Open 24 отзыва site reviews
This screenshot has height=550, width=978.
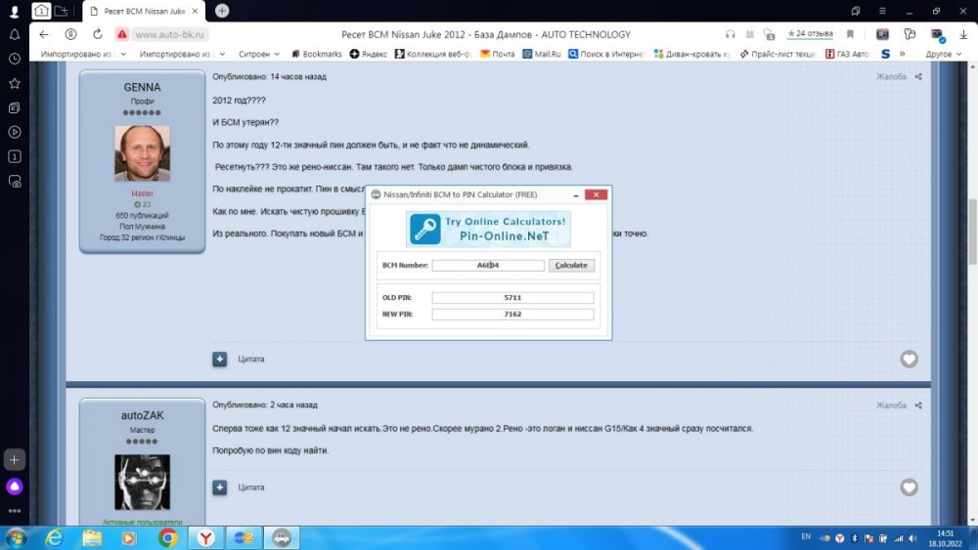click(810, 33)
